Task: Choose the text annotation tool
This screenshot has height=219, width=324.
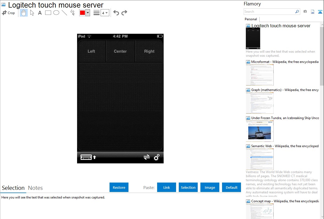Action: click(40, 13)
